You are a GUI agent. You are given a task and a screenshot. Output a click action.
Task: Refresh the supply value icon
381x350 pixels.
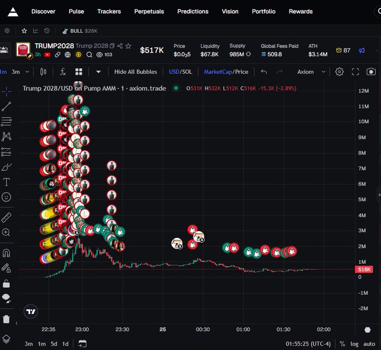[248, 54]
